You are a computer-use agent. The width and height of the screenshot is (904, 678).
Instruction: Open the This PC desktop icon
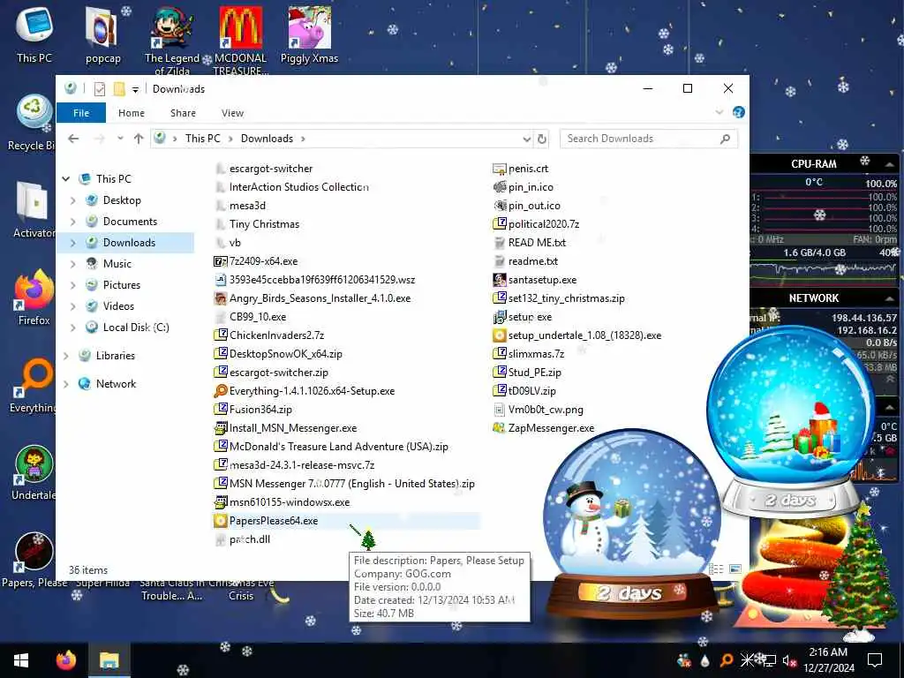34,34
